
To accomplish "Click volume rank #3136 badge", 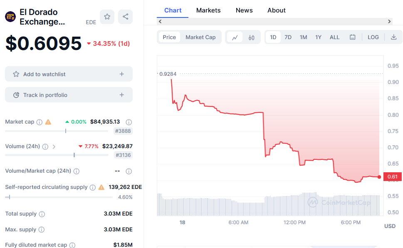I will (x=123, y=155).
